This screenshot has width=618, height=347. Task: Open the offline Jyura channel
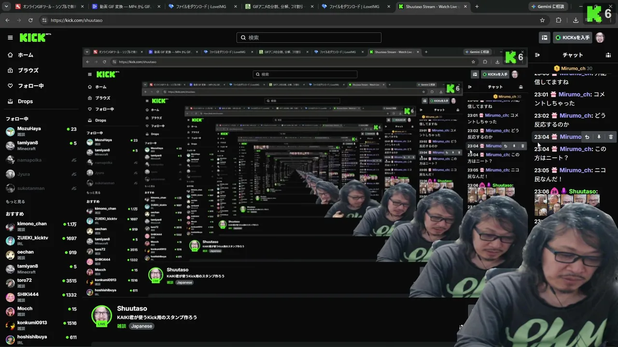point(41,174)
